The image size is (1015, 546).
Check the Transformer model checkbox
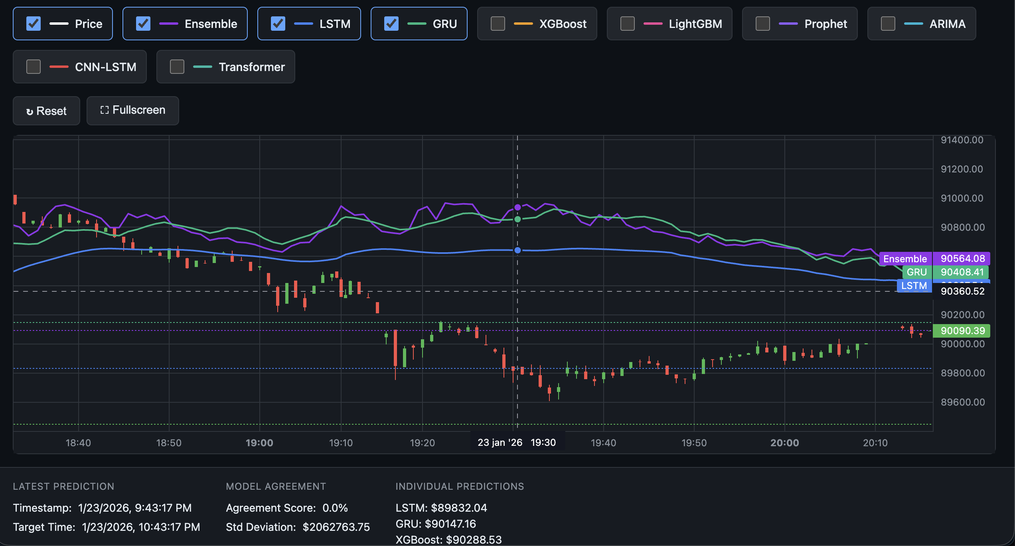point(177,67)
